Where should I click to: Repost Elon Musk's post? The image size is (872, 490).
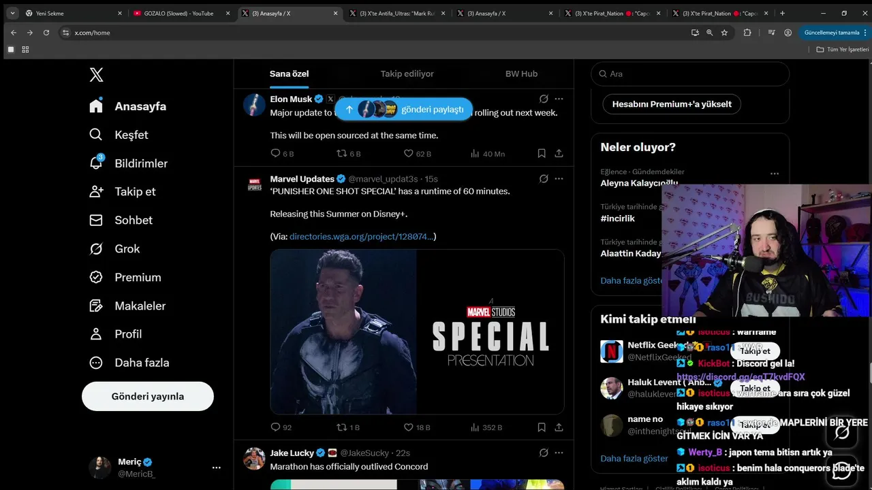click(349, 154)
